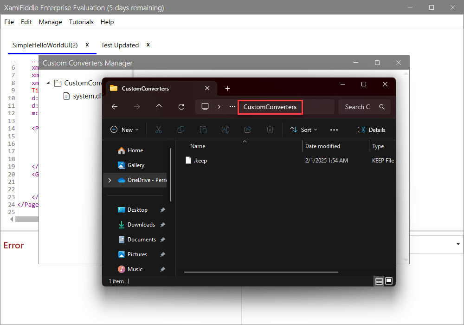Click the CustomConverters address bar segment

click(270, 107)
